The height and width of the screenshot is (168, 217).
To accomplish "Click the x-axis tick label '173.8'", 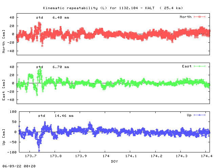I will 56,156.
